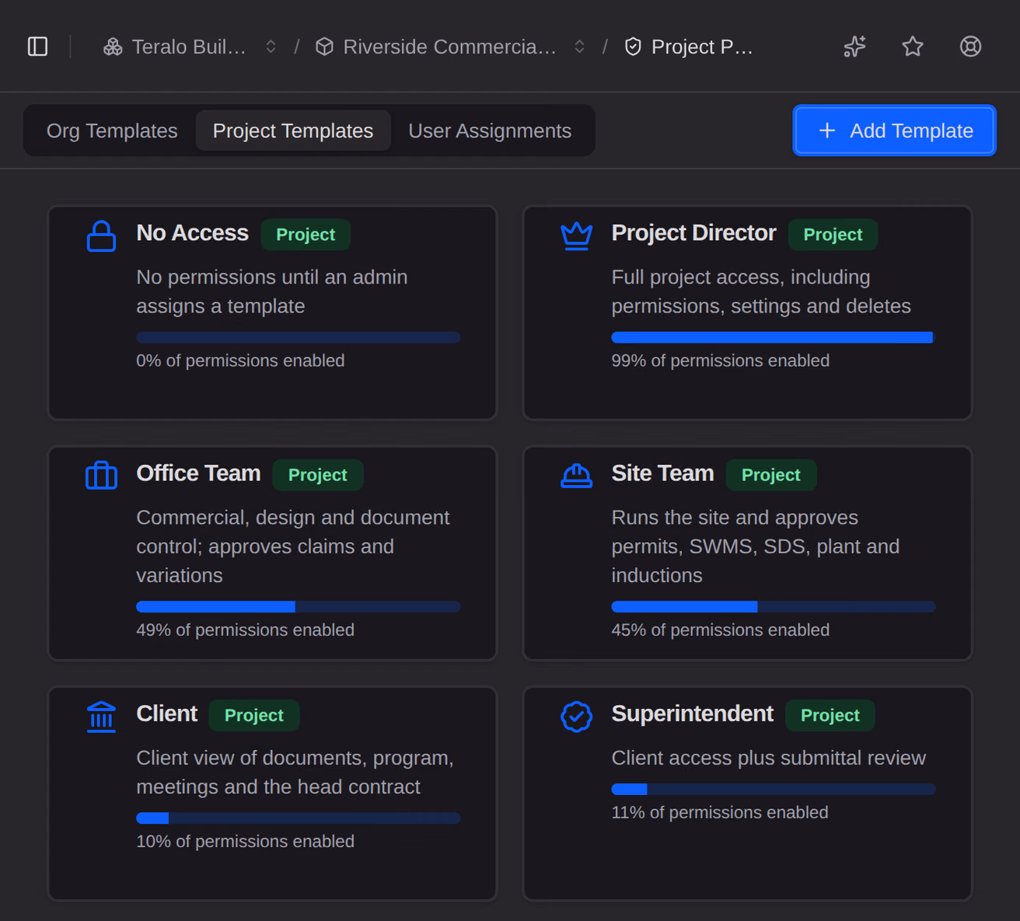The width and height of the screenshot is (1020, 921).
Task: Star this page as favorite
Action: pos(913,47)
